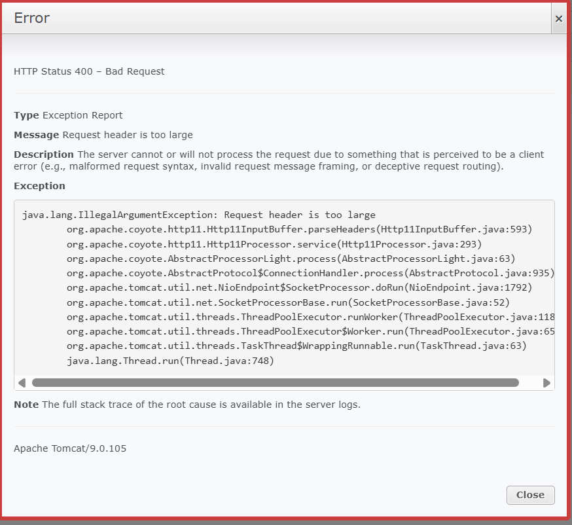This screenshot has width=572, height=525.
Task: Click the Apache Tomcat/9.0.105 footer text
Action: click(70, 449)
